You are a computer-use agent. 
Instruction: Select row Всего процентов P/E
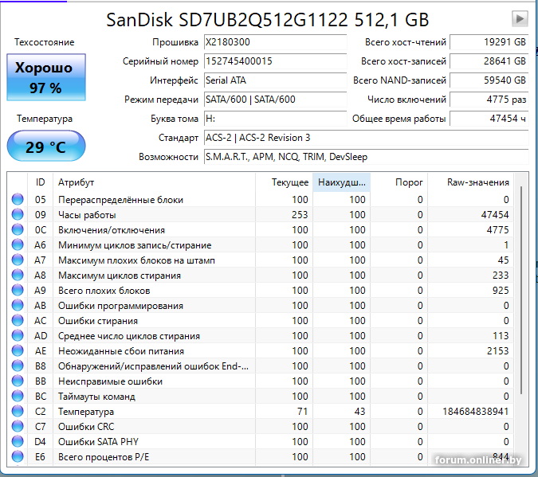[260, 456]
